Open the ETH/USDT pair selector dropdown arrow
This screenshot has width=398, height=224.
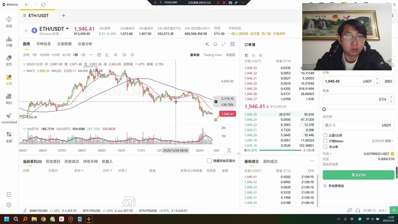(x=67, y=29)
